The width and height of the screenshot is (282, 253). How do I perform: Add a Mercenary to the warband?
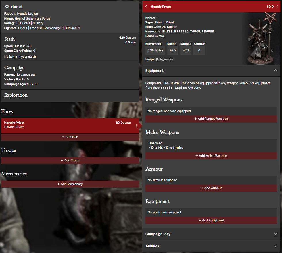click(x=70, y=184)
